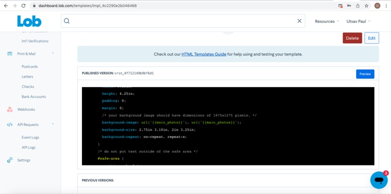Click the Webhooks icon
Viewport: 391px width, 194px height.
[x=10, y=109]
